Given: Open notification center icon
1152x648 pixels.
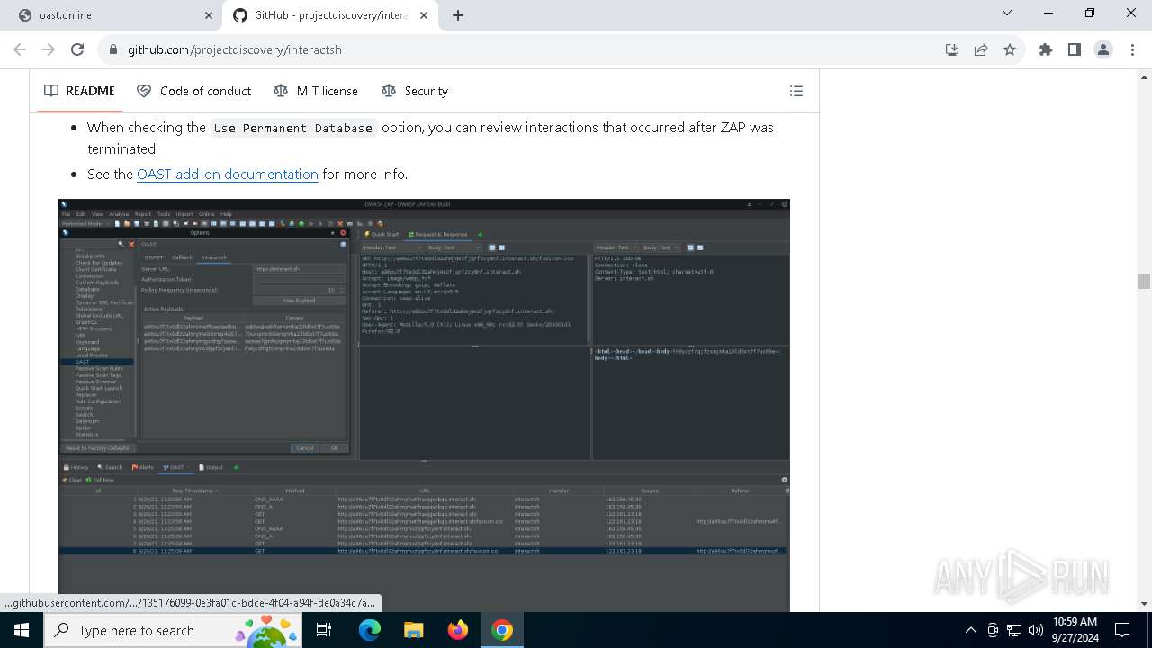Looking at the screenshot, I should coord(1122,630).
